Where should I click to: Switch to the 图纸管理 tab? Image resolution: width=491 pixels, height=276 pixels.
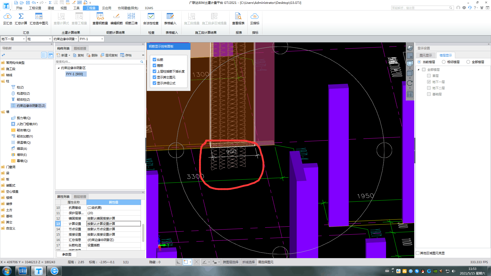80,48
